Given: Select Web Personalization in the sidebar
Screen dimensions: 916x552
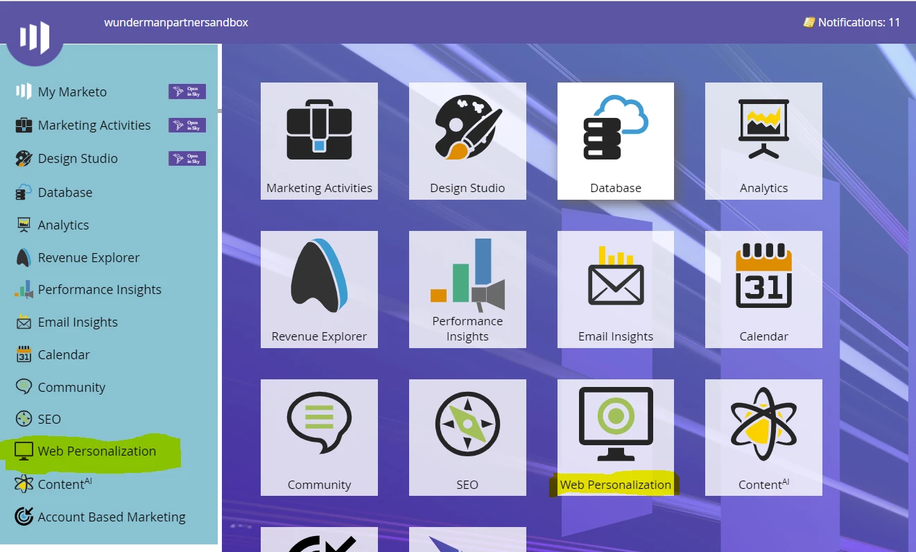Looking at the screenshot, I should point(86,451).
